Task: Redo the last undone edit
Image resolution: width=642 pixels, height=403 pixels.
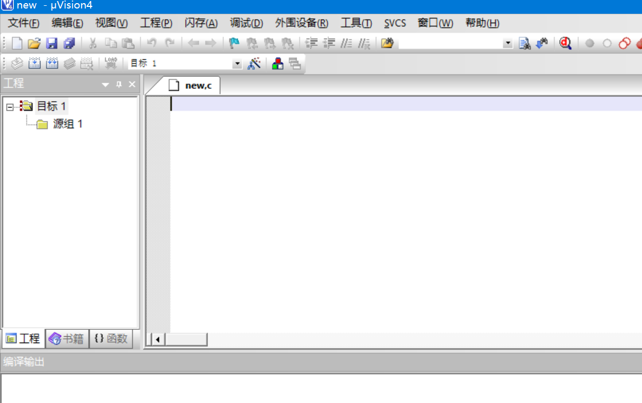Action: coord(169,43)
